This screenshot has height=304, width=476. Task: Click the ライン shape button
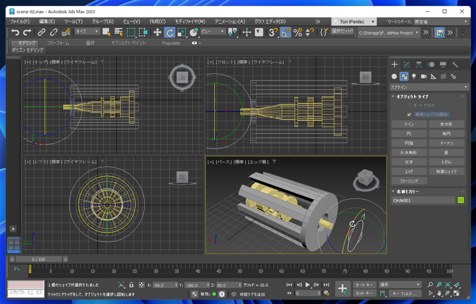pyautogui.click(x=409, y=124)
